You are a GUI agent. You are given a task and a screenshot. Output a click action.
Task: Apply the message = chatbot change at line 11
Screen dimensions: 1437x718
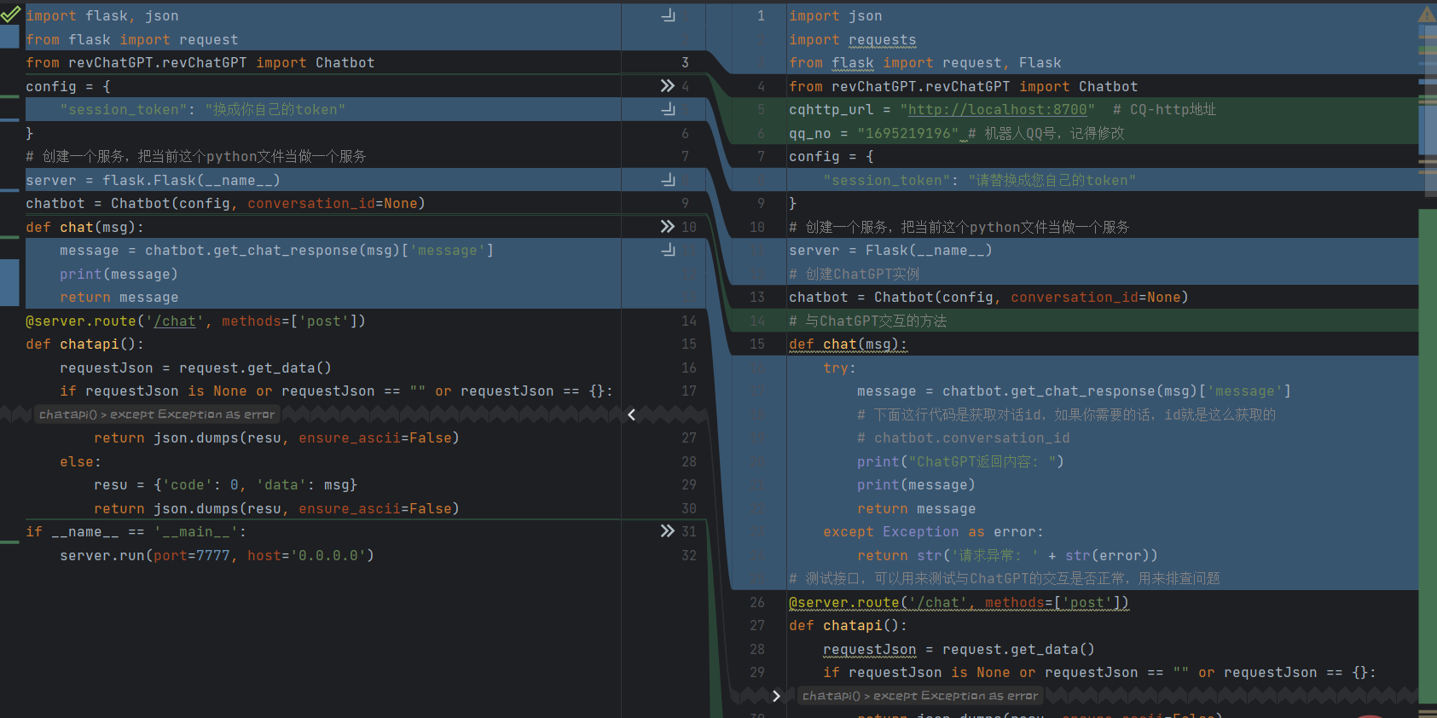(x=669, y=250)
